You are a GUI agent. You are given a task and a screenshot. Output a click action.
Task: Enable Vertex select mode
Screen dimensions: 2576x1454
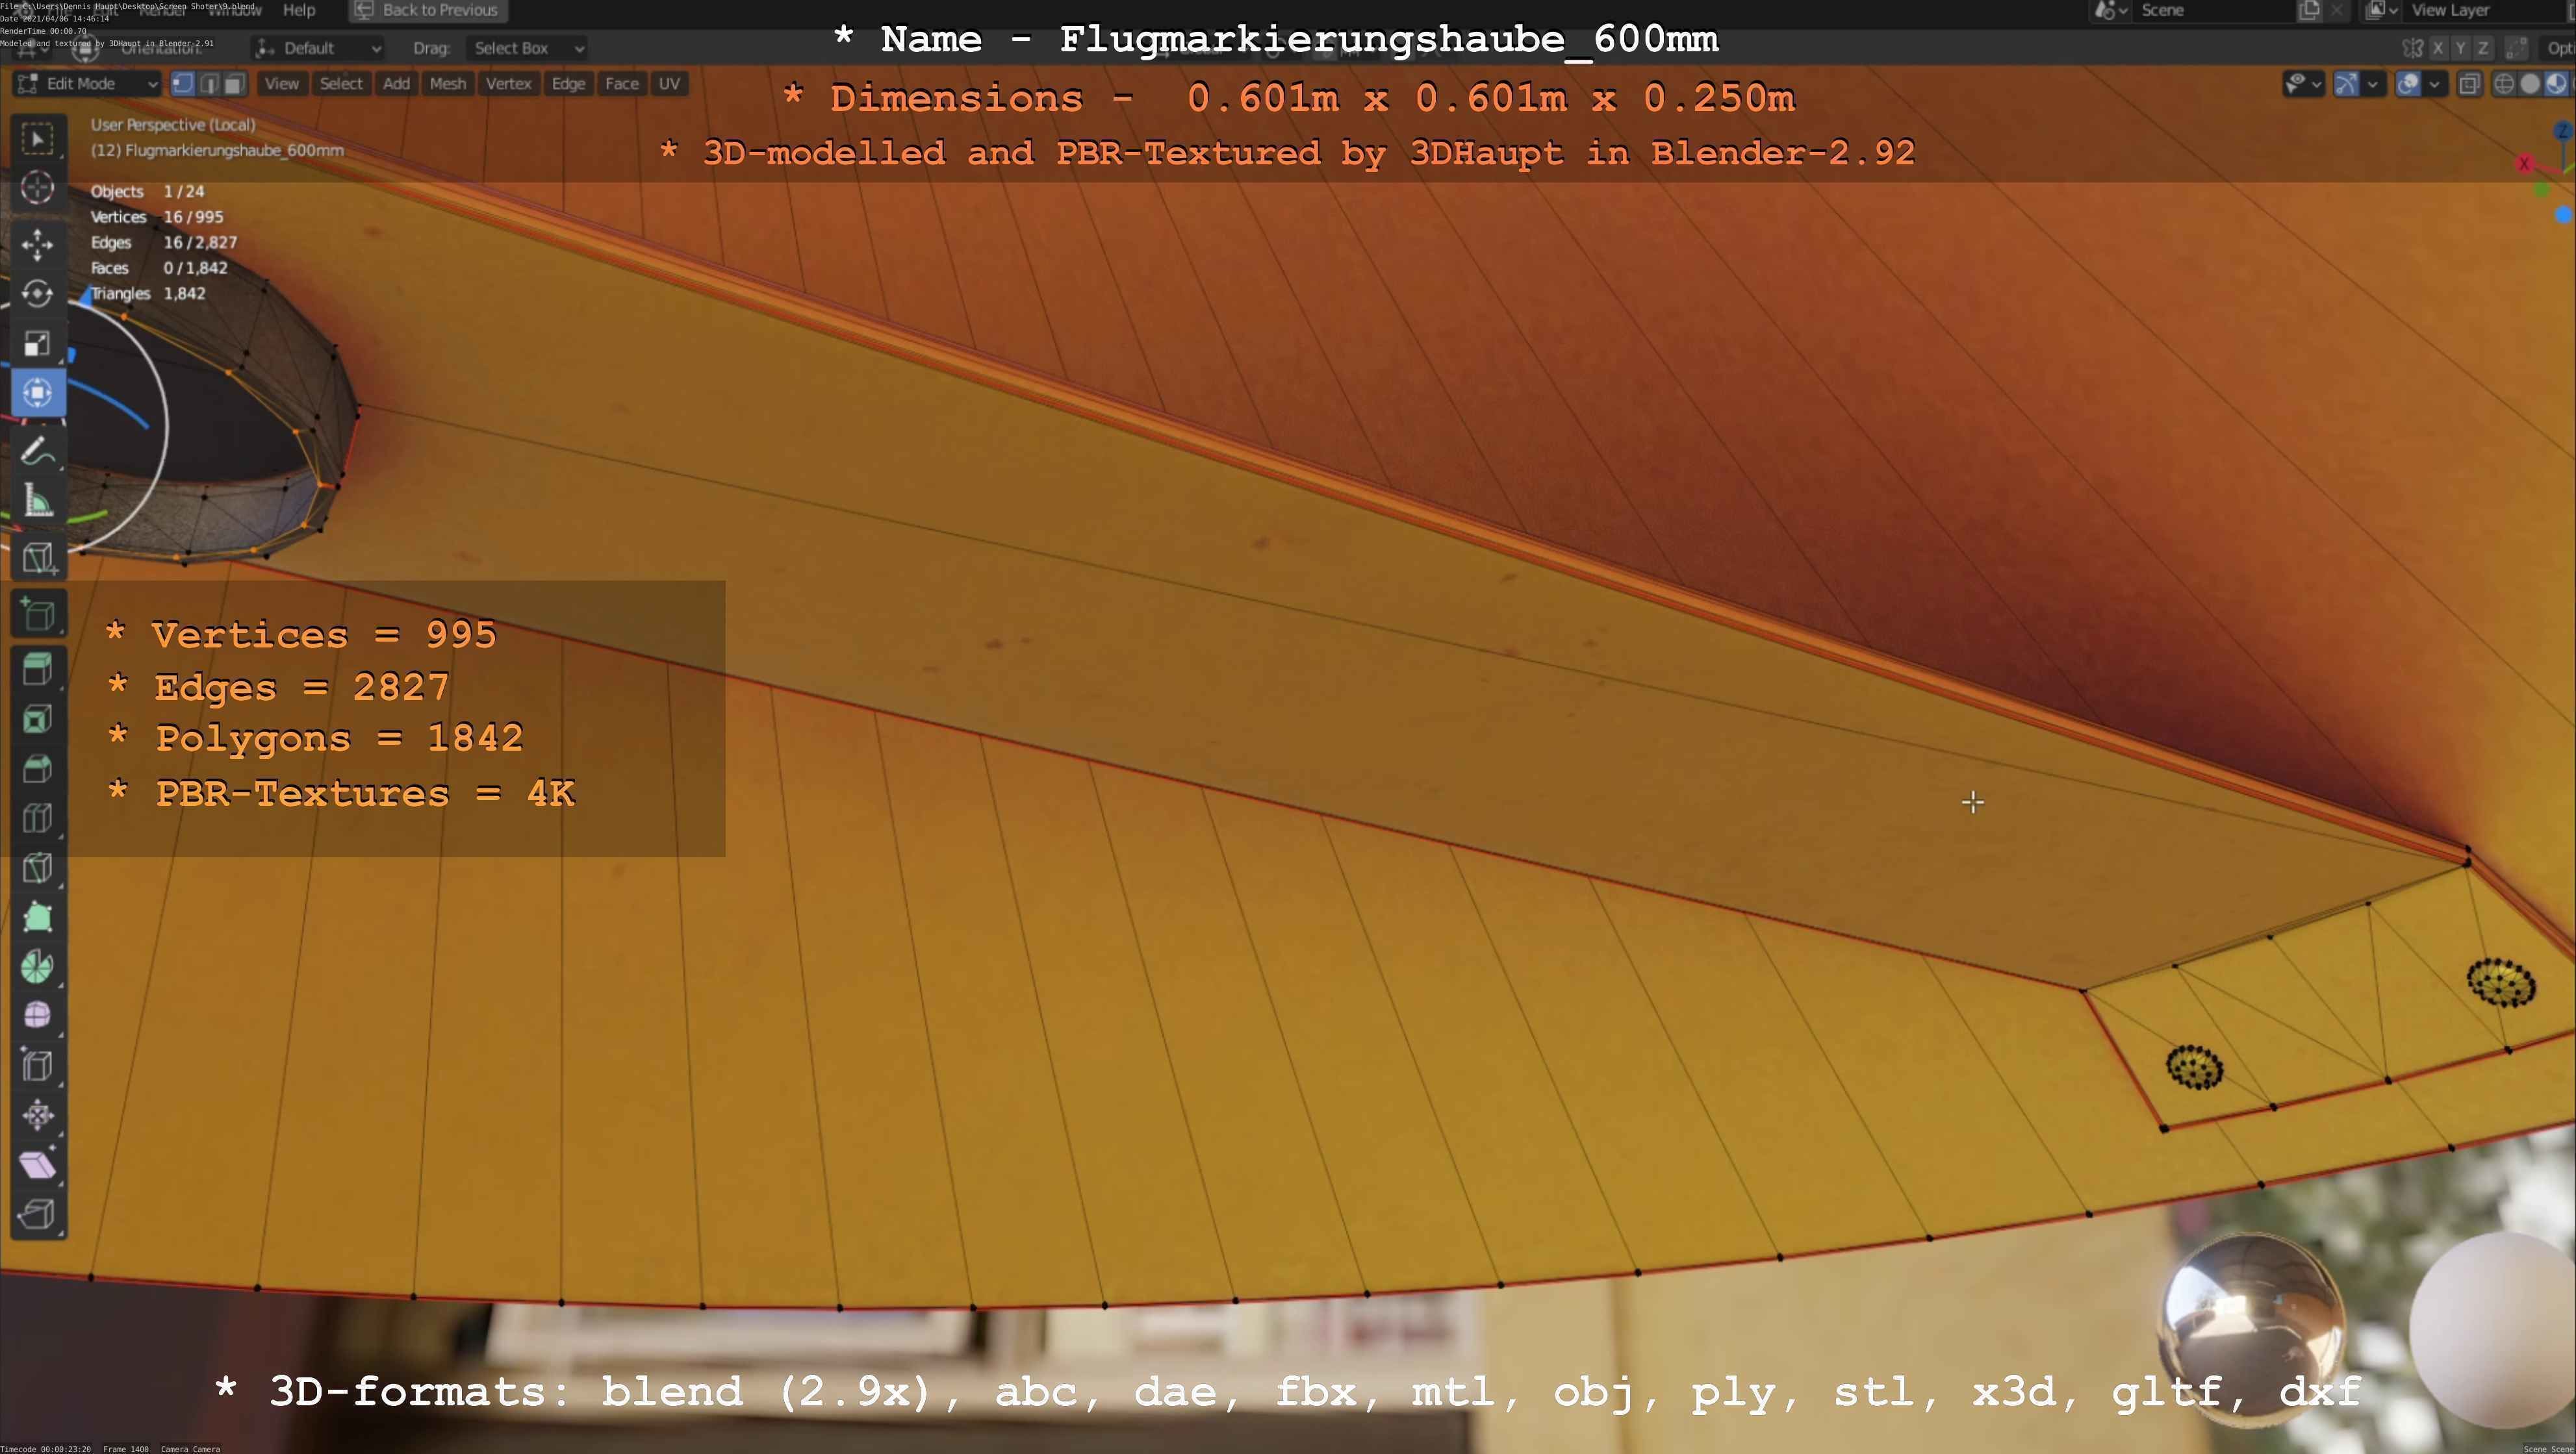[183, 84]
